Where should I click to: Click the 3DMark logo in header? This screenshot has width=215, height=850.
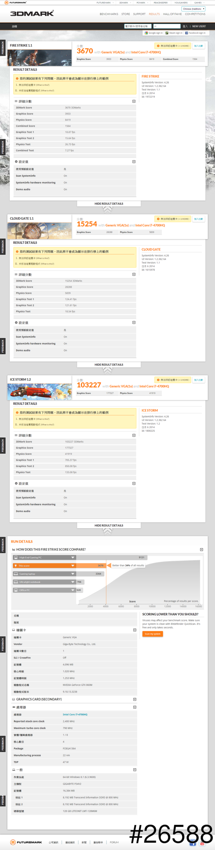pyautogui.click(x=32, y=13)
